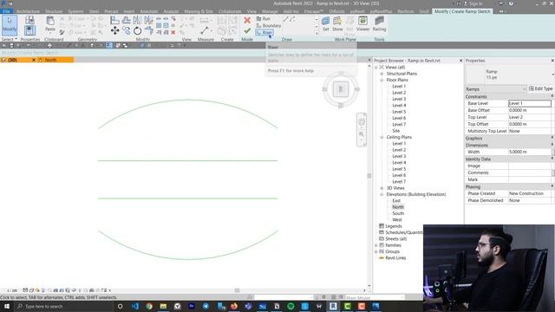The width and height of the screenshot is (555, 312).
Task: Collapse Ceiling Plans in Project Browser
Action: click(x=382, y=137)
